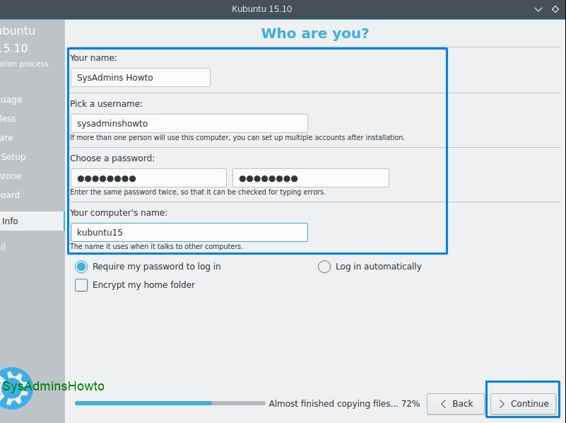Enable Encrypt my home folder checkbox
This screenshot has height=423, width=566.
[x=81, y=285]
